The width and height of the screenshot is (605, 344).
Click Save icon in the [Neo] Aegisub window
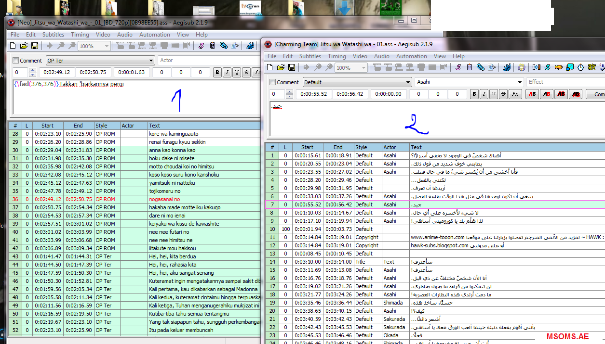tap(35, 46)
